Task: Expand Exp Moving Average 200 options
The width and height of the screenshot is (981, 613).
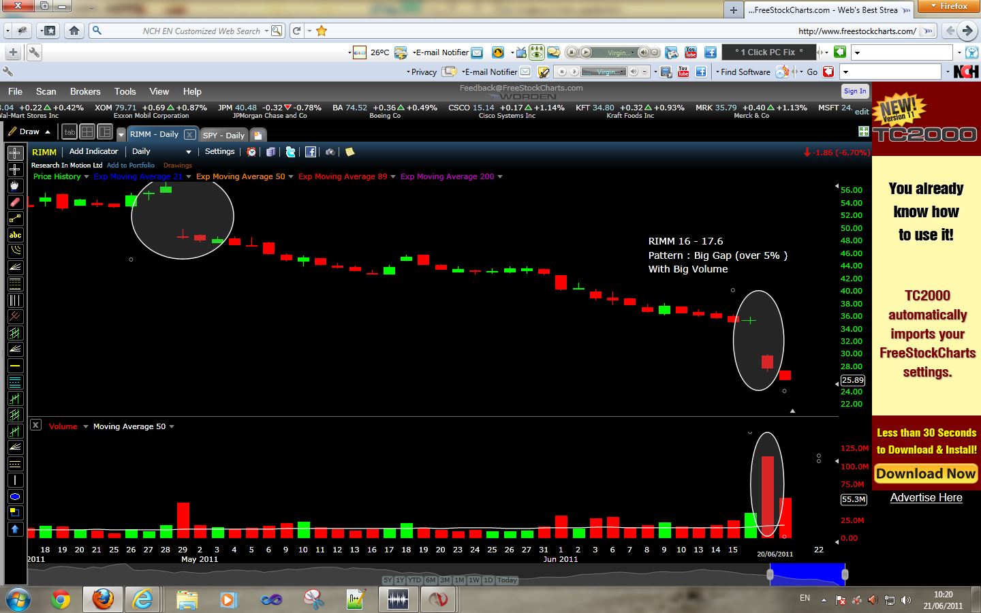Action: [500, 177]
